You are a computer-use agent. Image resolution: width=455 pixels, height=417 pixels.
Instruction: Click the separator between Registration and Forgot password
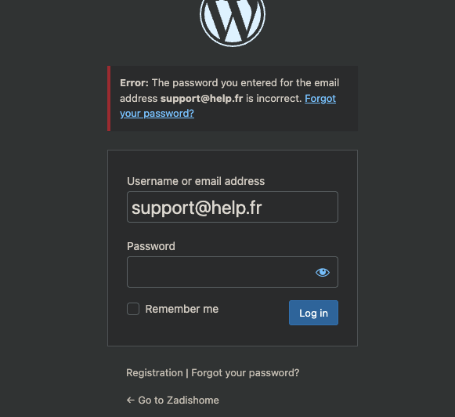187,373
